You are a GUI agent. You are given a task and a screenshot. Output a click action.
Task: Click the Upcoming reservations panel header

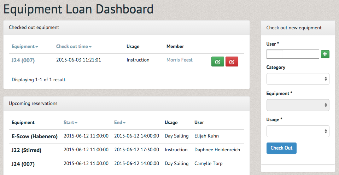(x=127, y=104)
